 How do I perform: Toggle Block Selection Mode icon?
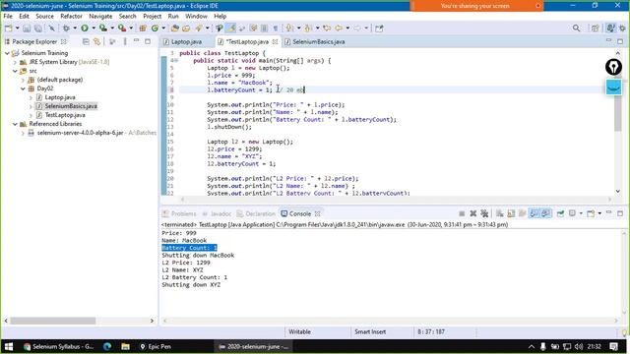pyautogui.click(x=265, y=29)
